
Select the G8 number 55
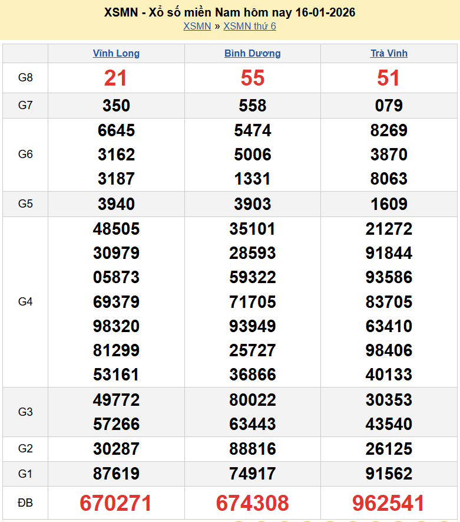[x=252, y=78]
